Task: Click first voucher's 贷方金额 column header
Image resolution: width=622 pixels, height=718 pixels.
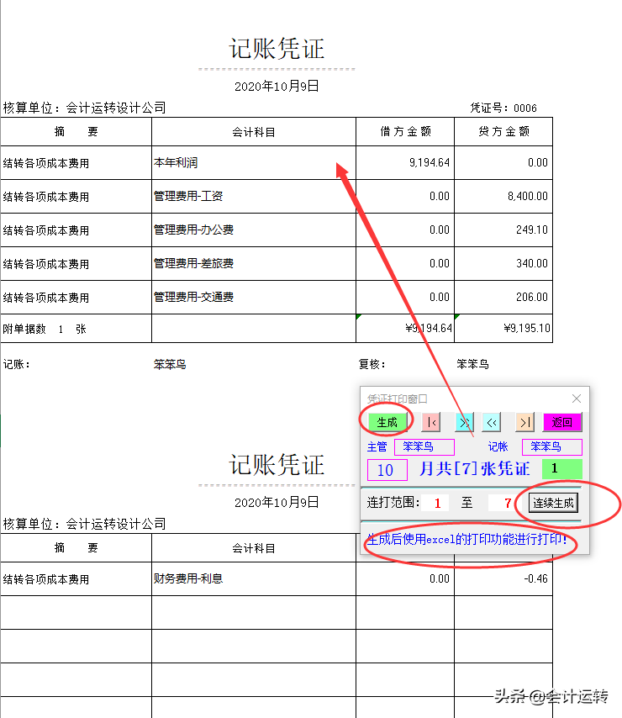Action: click(503, 132)
